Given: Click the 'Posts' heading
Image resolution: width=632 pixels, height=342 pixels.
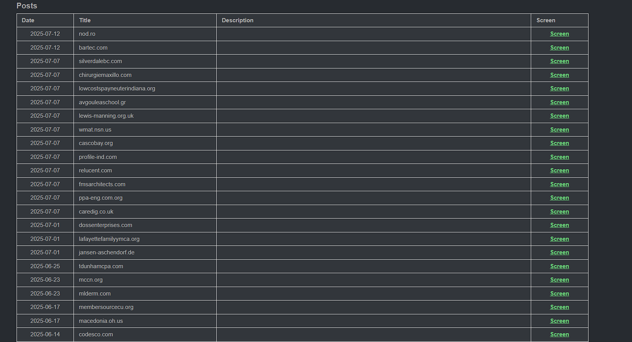Looking at the screenshot, I should [27, 6].
